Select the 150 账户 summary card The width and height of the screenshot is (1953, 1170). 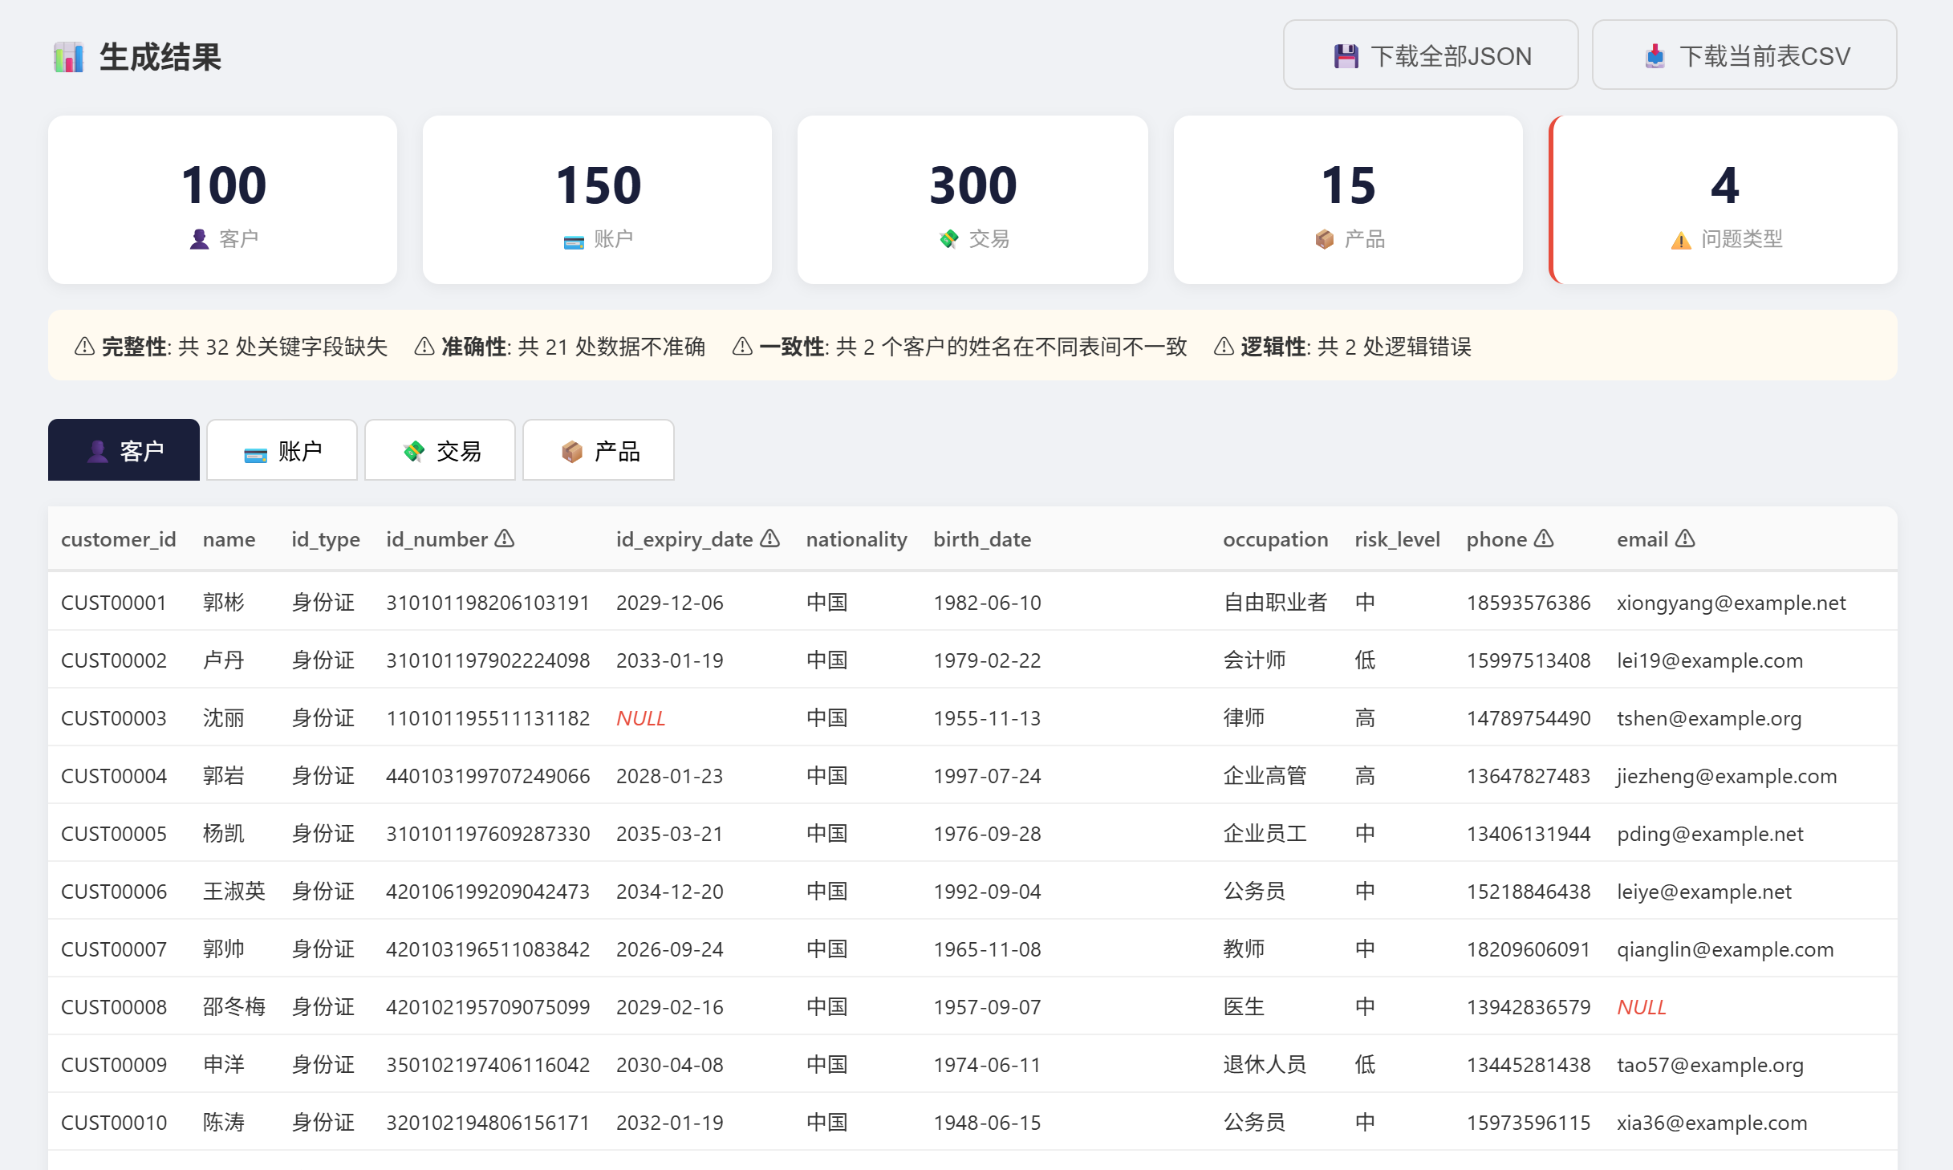coord(597,200)
